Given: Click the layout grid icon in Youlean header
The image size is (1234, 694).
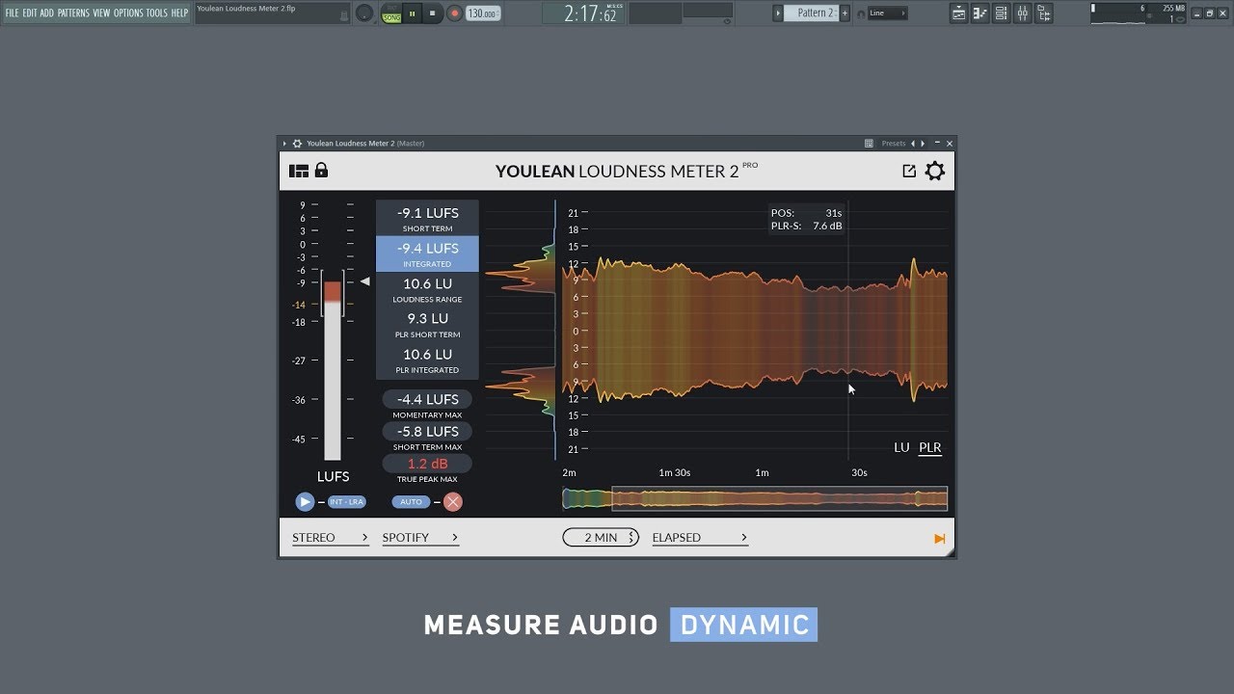Looking at the screenshot, I should 299,170.
